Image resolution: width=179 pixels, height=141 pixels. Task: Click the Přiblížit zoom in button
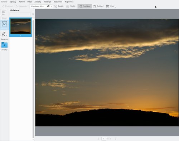point(71,6)
